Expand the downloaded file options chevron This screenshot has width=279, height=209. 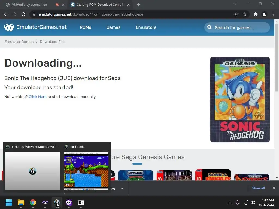point(122,188)
